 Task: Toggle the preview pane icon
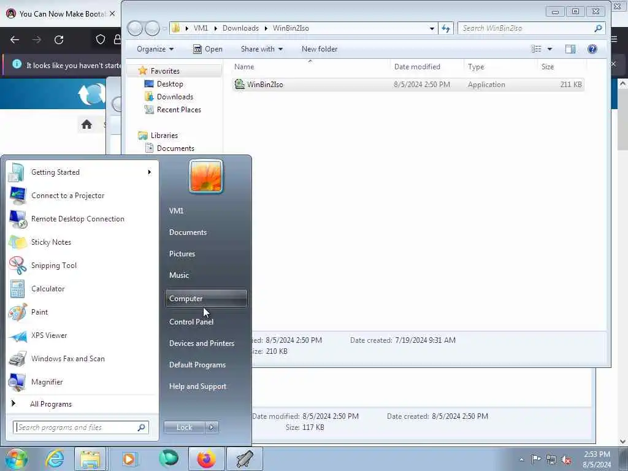pyautogui.click(x=570, y=49)
